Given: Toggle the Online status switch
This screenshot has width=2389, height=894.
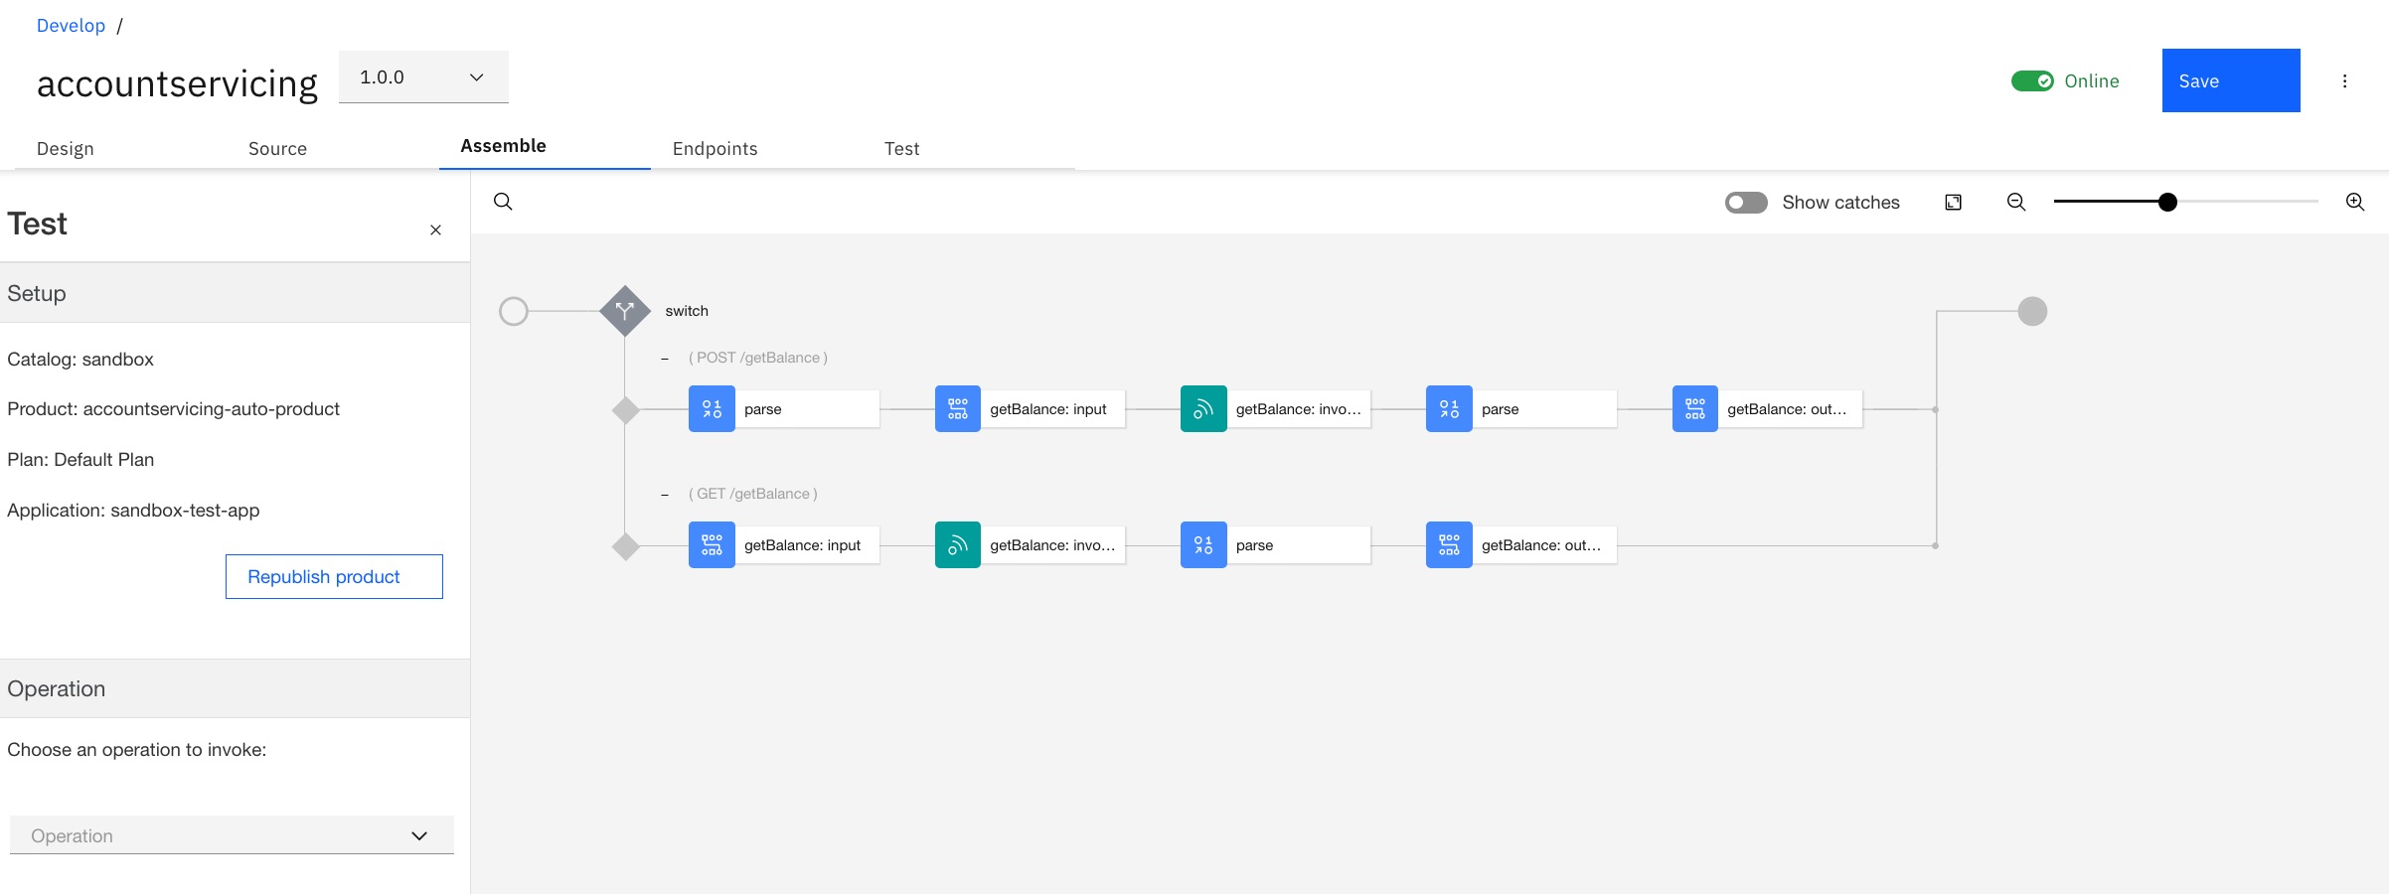Looking at the screenshot, I should (x=2031, y=81).
